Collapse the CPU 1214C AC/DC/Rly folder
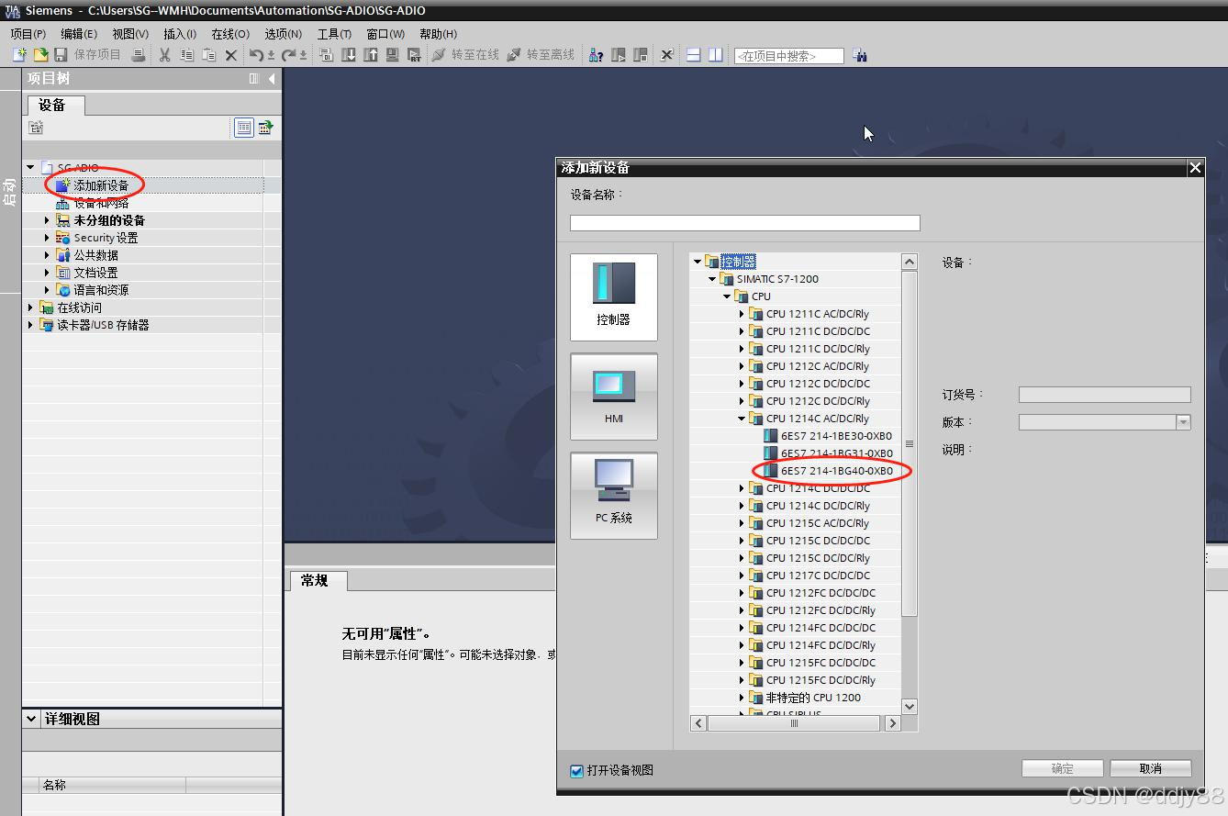 (742, 419)
